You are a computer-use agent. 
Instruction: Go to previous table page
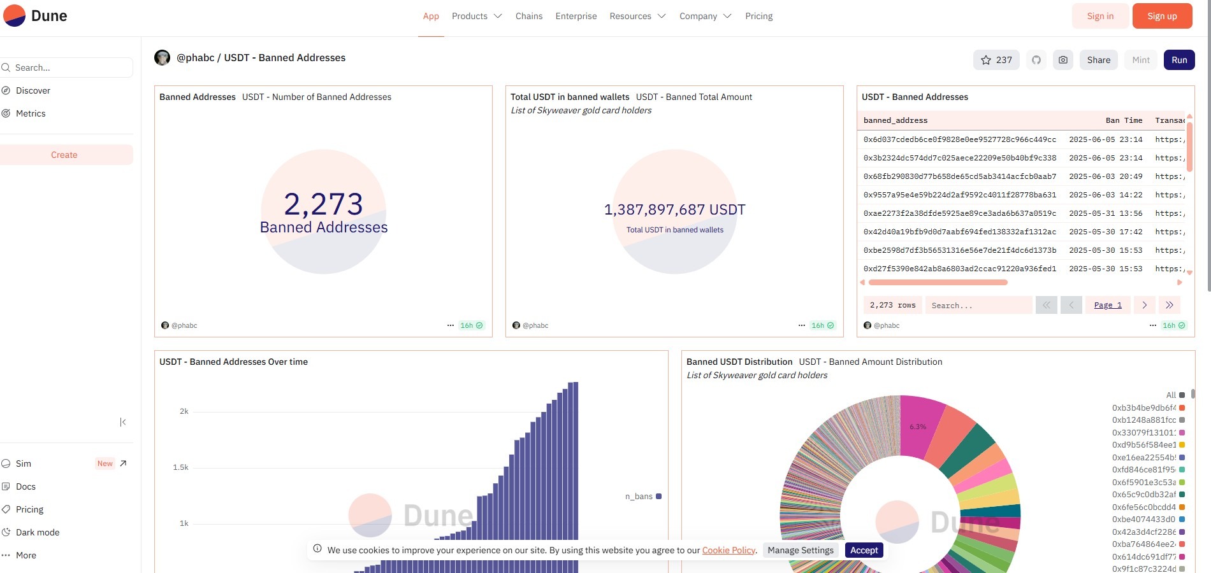[x=1071, y=305]
